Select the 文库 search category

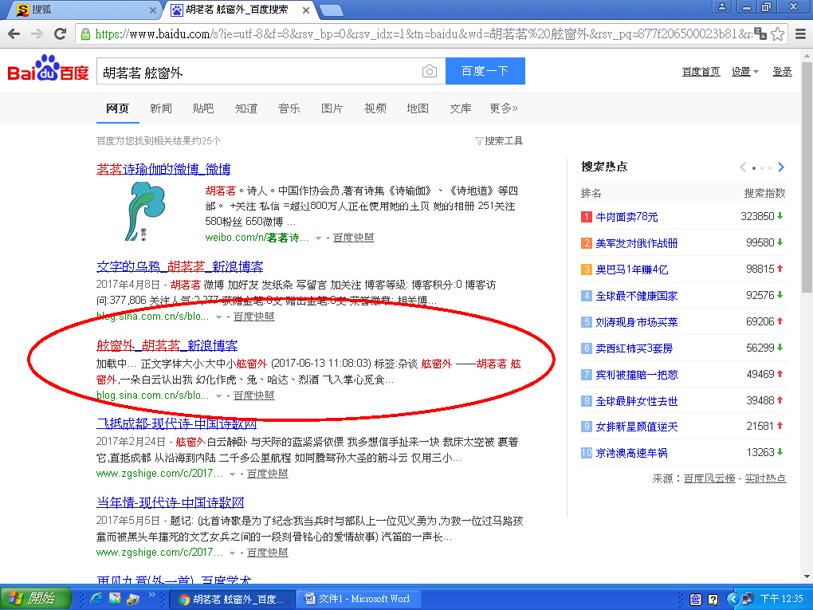(x=461, y=108)
